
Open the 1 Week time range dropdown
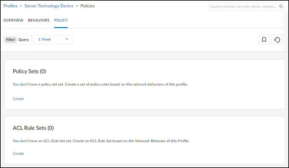tap(53, 39)
